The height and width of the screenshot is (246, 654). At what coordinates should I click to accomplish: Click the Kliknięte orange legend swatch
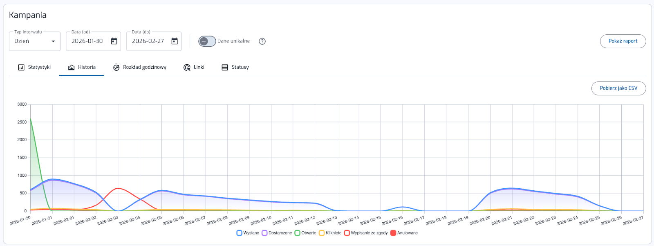pyautogui.click(x=322, y=233)
